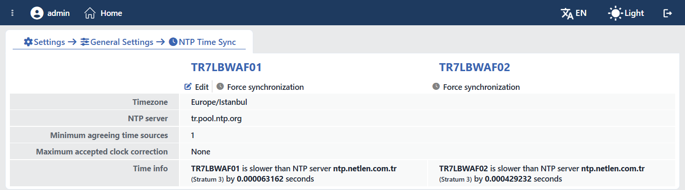Click the 0.000063162 seconds offset value

tap(260, 179)
